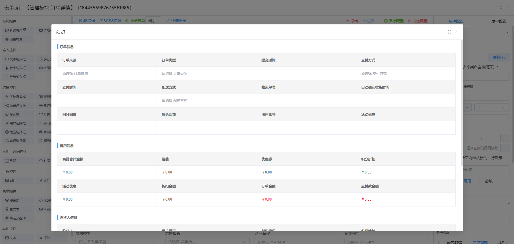Select the 评价 rating control
Image resolution: width=514 pixels, height=244 pixels.
pos(45,238)
